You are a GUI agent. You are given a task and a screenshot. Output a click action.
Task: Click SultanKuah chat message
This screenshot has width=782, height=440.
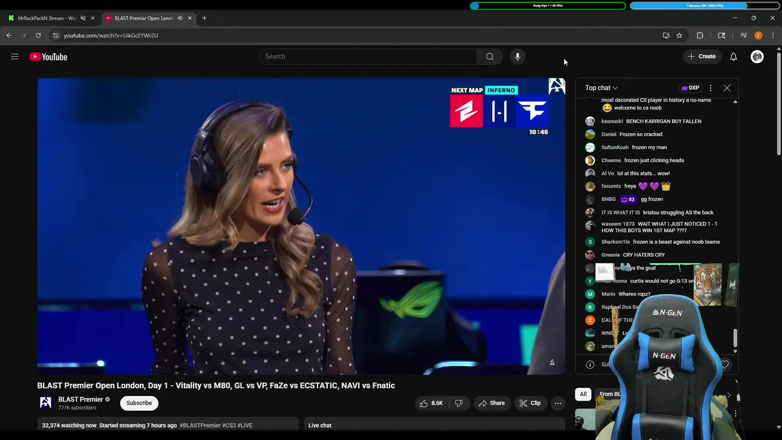click(x=649, y=147)
